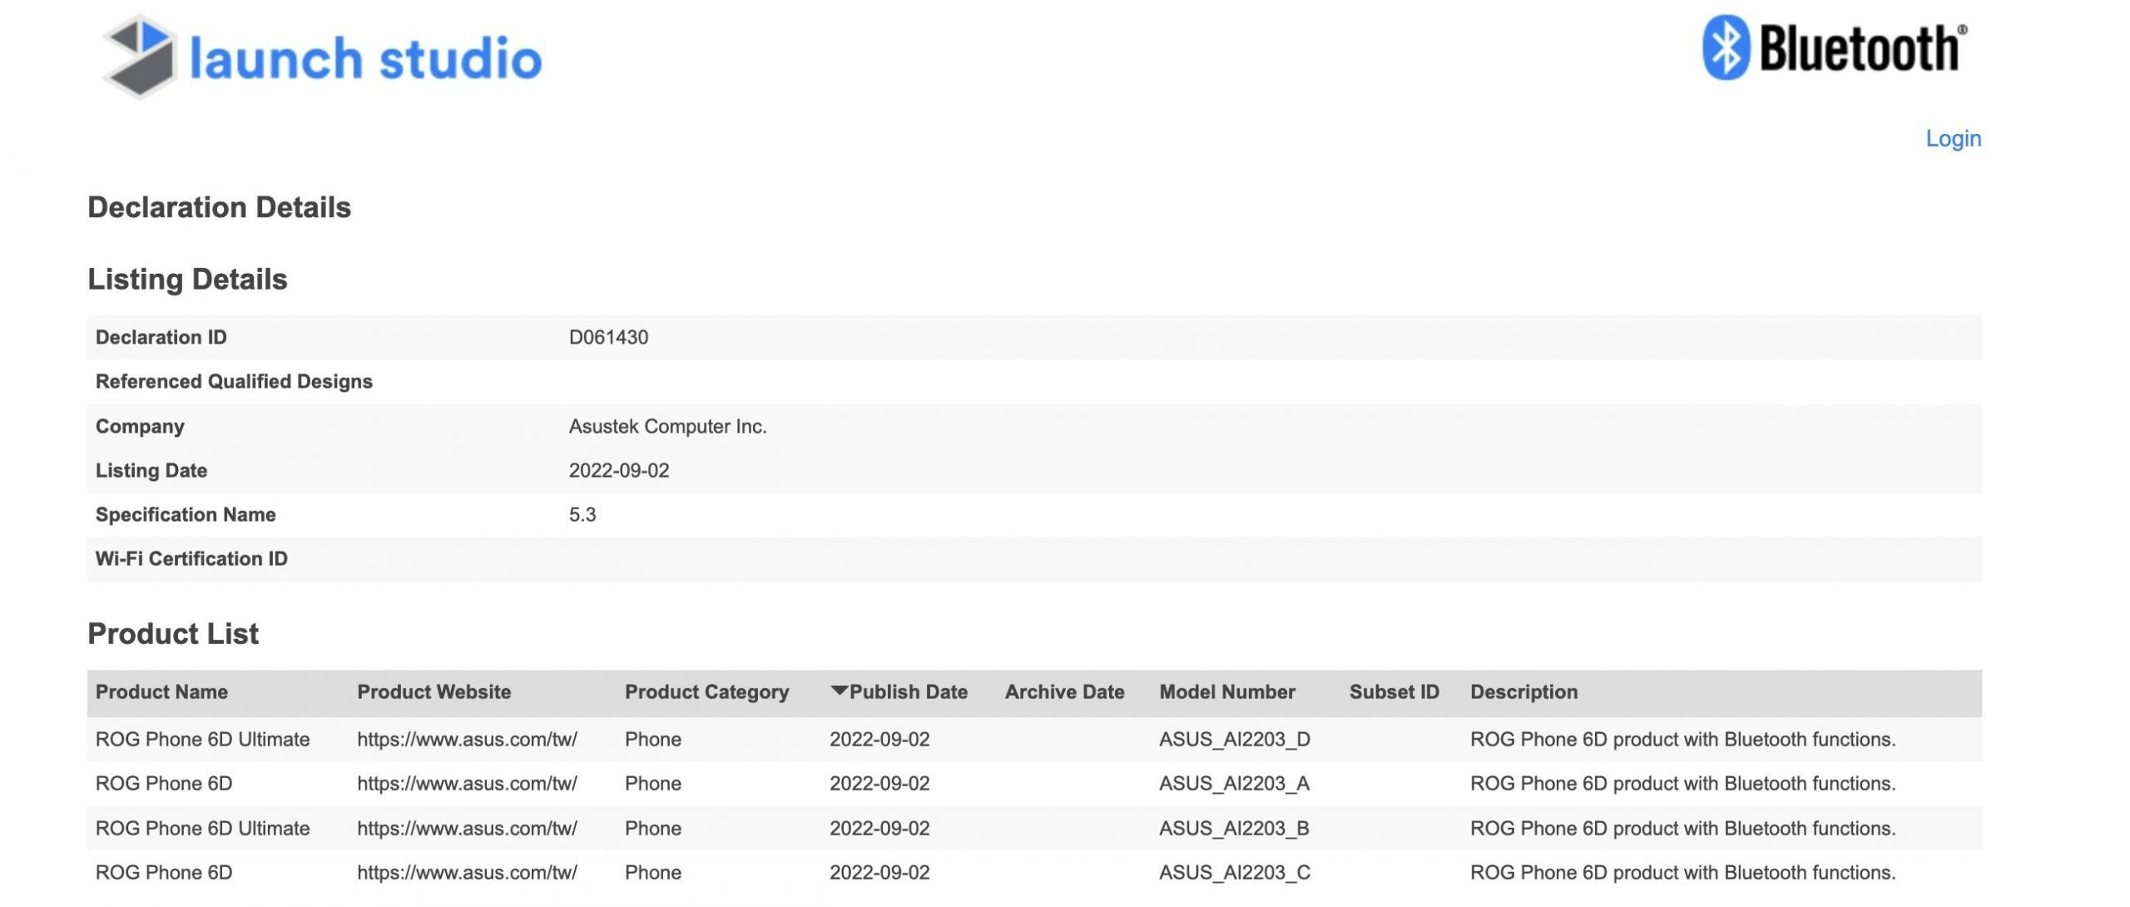2130x907 pixels.
Task: Select model number ASUS_AI2203_D
Action: (1235, 739)
